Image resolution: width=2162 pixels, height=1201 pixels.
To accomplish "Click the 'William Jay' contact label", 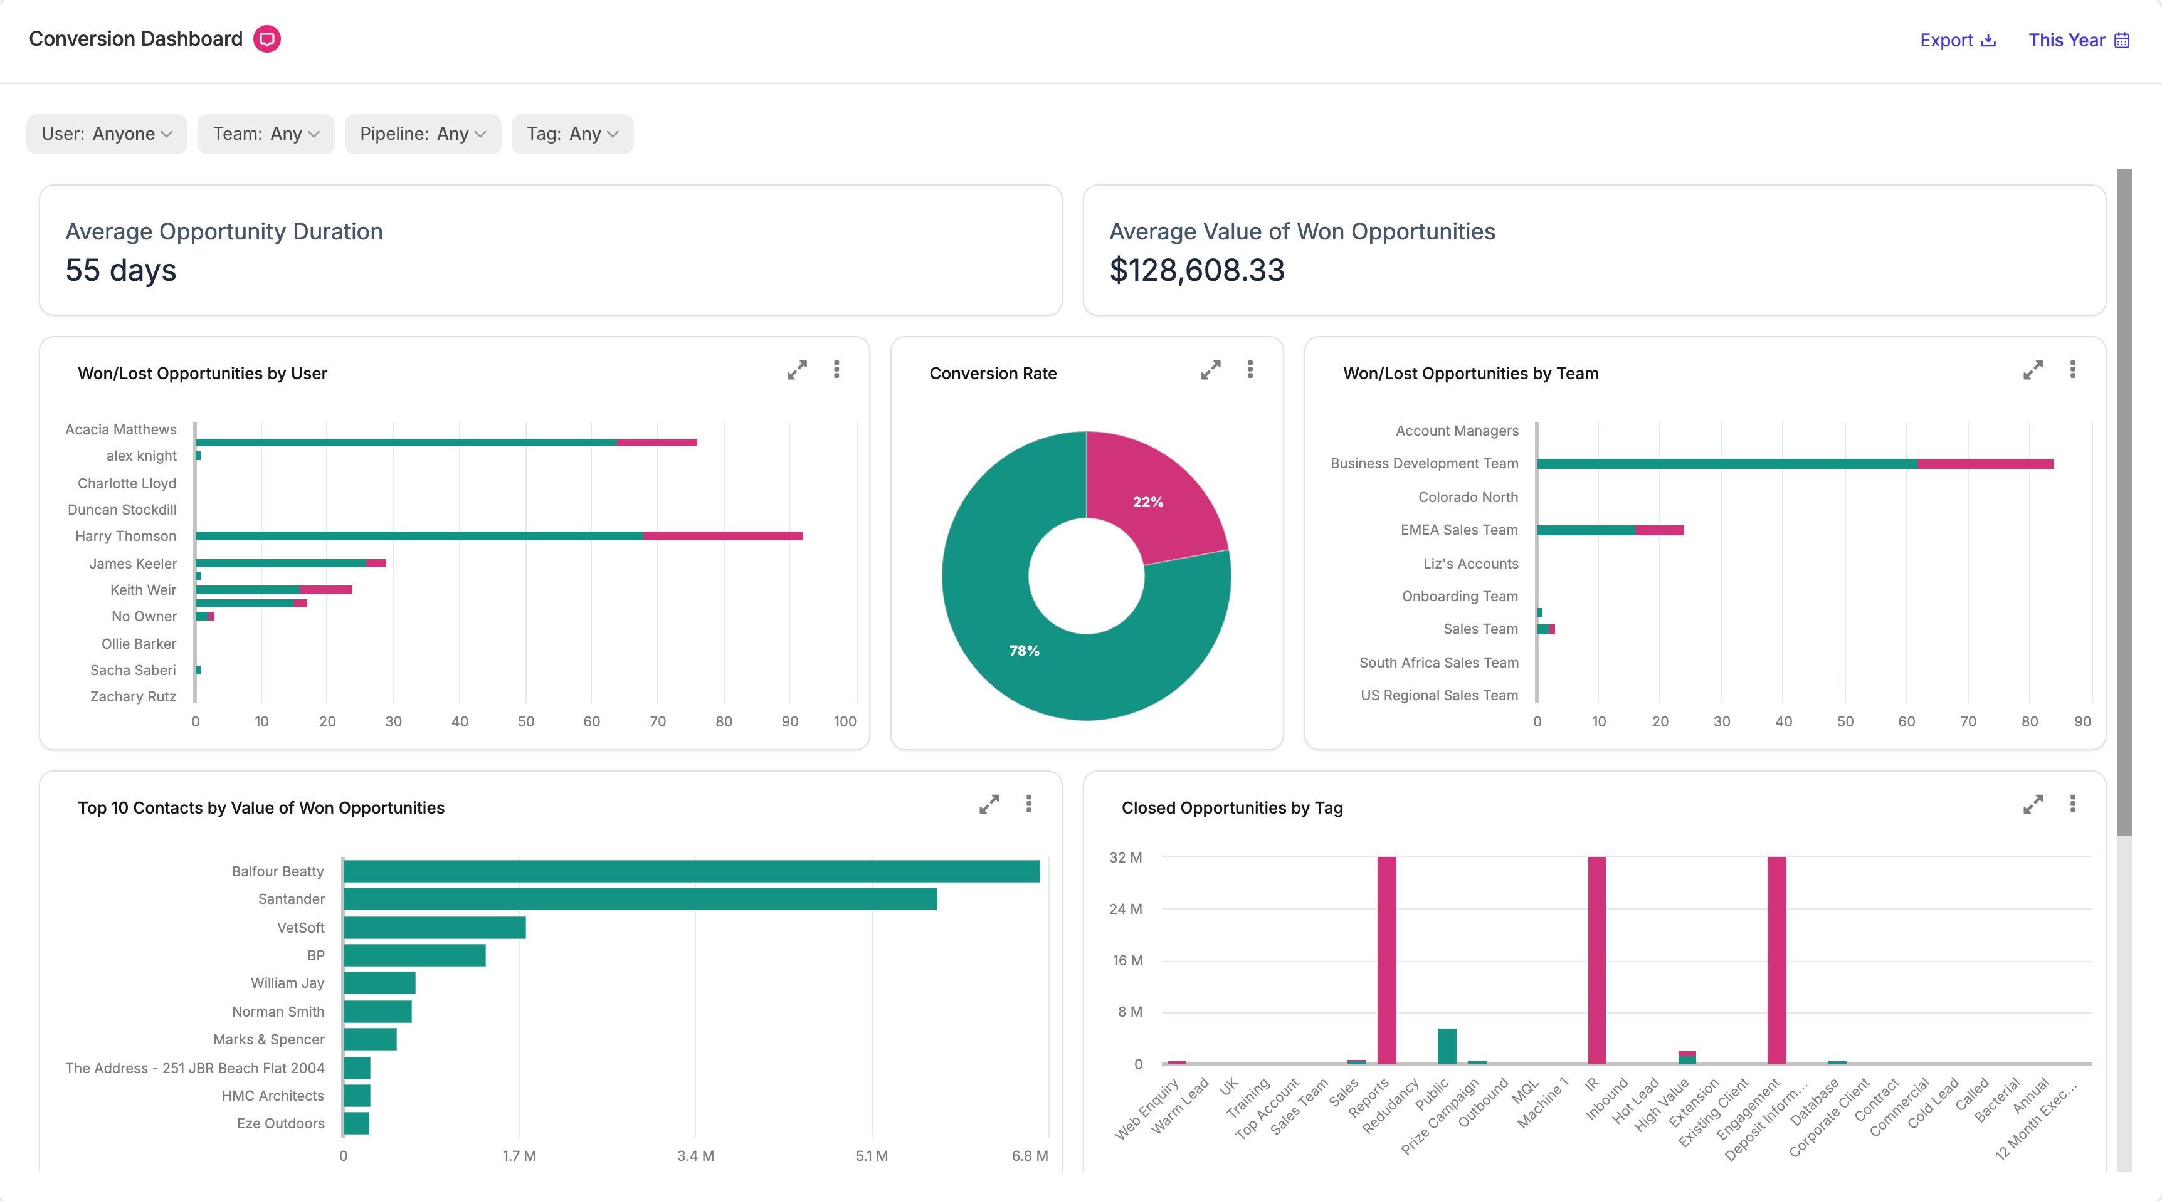I will tap(287, 983).
